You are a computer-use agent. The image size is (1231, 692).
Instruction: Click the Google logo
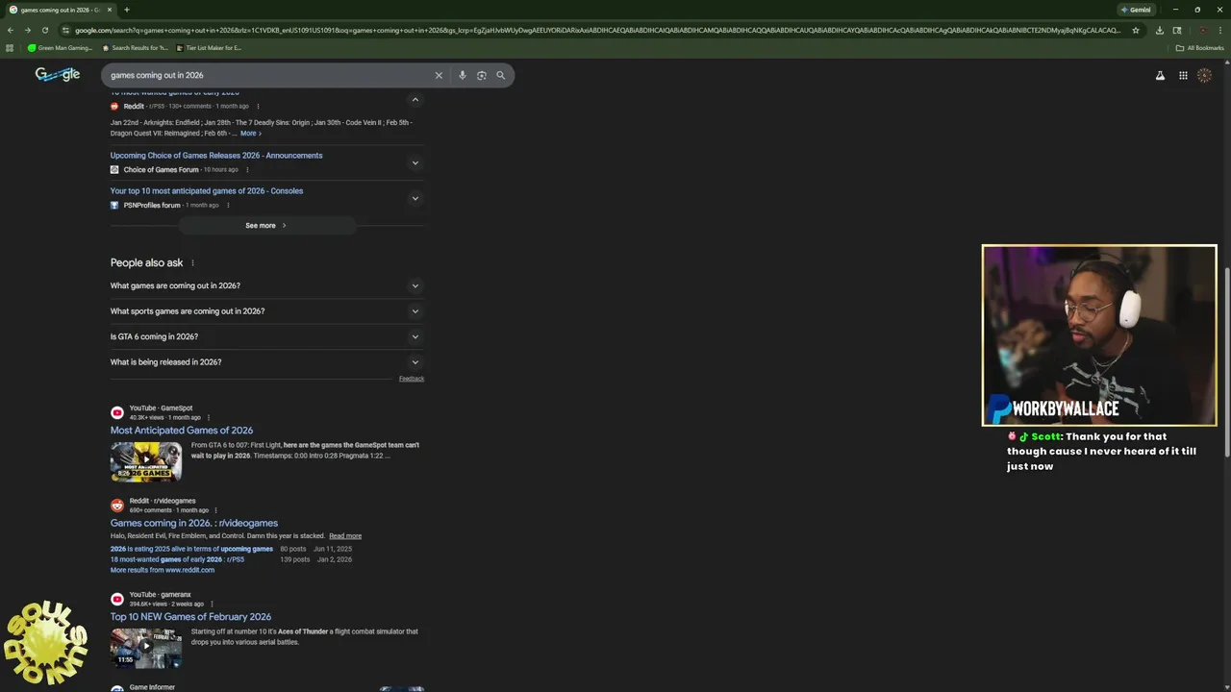pos(58,75)
